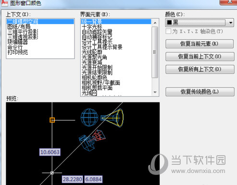
Task: Select 块编辑器 context
Action: tap(18, 42)
